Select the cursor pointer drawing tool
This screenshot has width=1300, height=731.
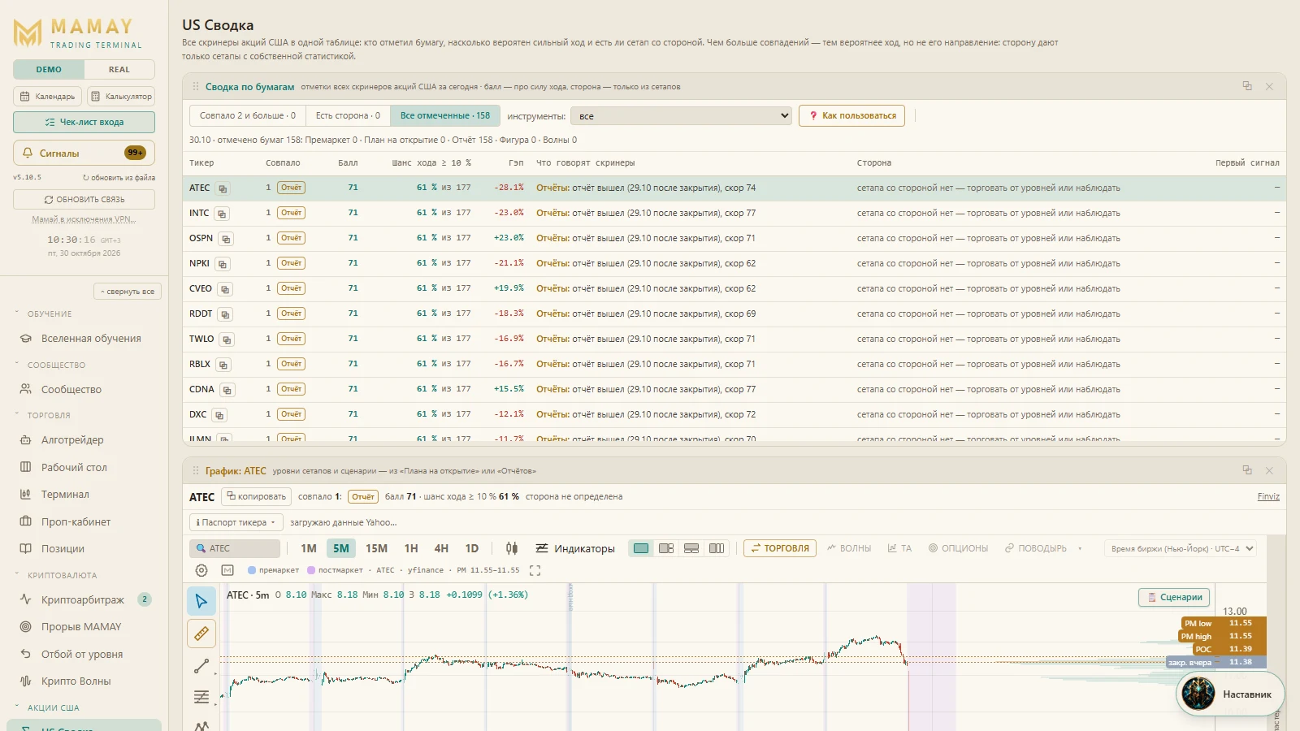[x=201, y=601]
